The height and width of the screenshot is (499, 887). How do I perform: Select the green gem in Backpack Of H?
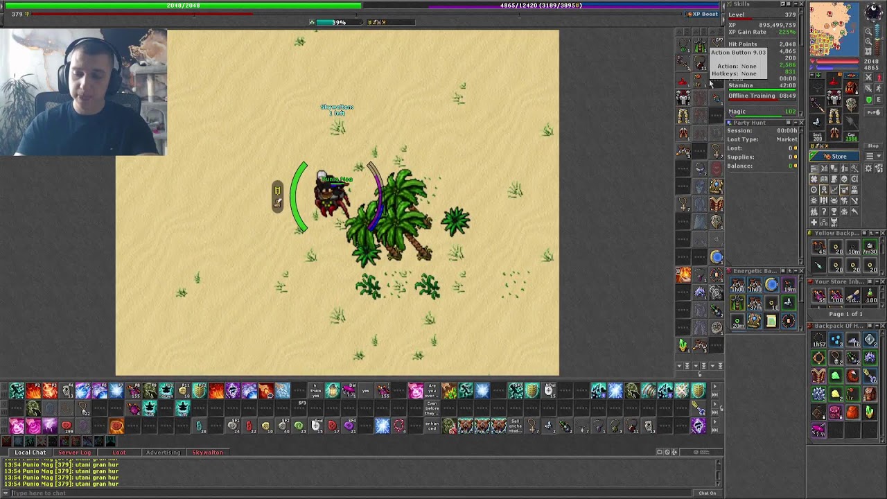point(836,376)
